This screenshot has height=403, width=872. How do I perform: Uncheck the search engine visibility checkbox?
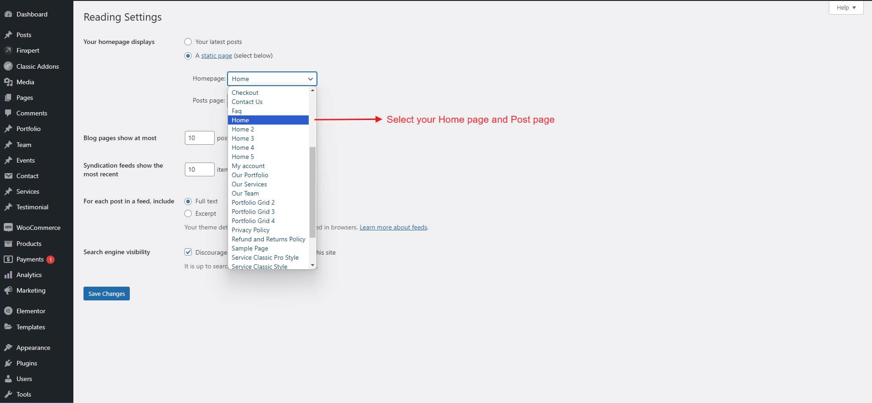coord(188,252)
